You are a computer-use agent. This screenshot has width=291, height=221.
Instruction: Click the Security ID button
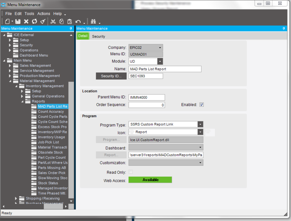click(111, 76)
